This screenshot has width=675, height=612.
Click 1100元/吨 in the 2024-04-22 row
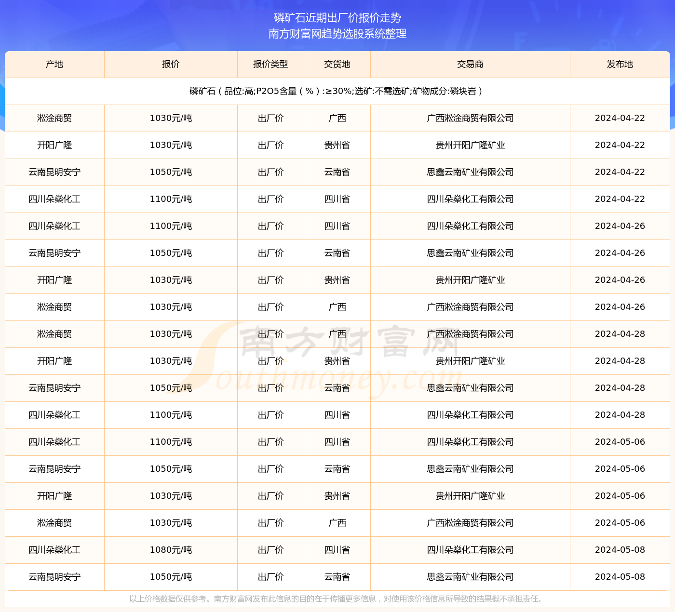pos(171,199)
